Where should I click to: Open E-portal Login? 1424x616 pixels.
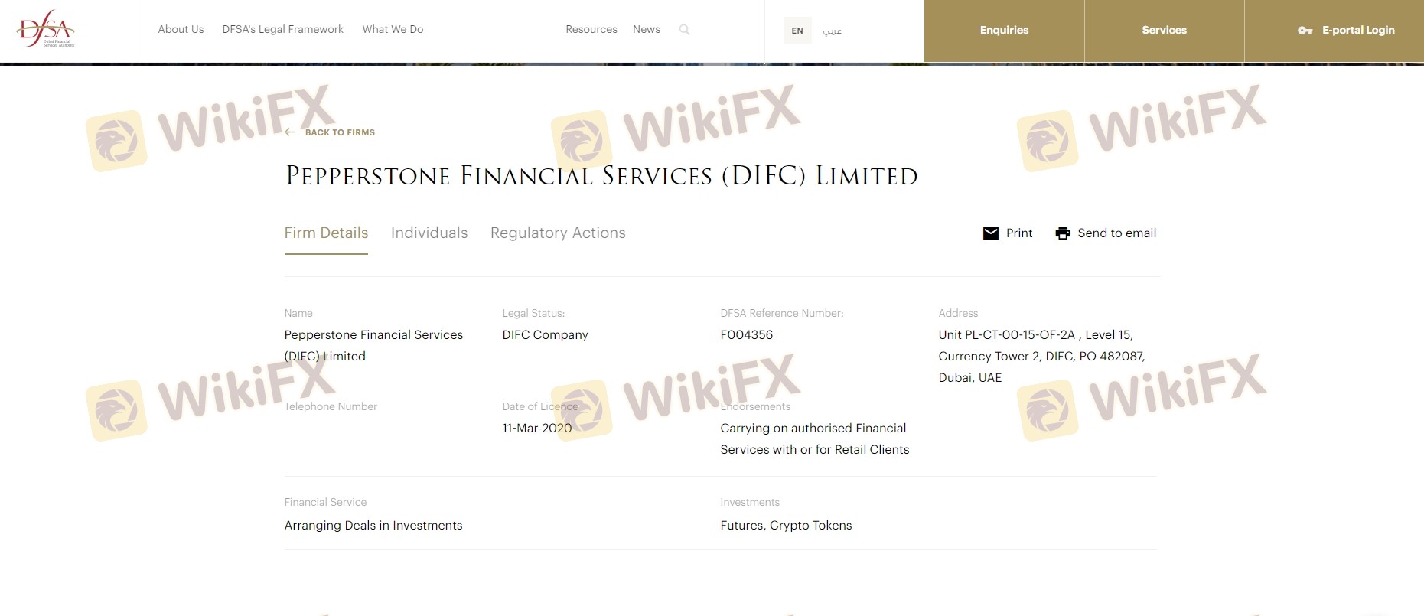[x=1334, y=31]
